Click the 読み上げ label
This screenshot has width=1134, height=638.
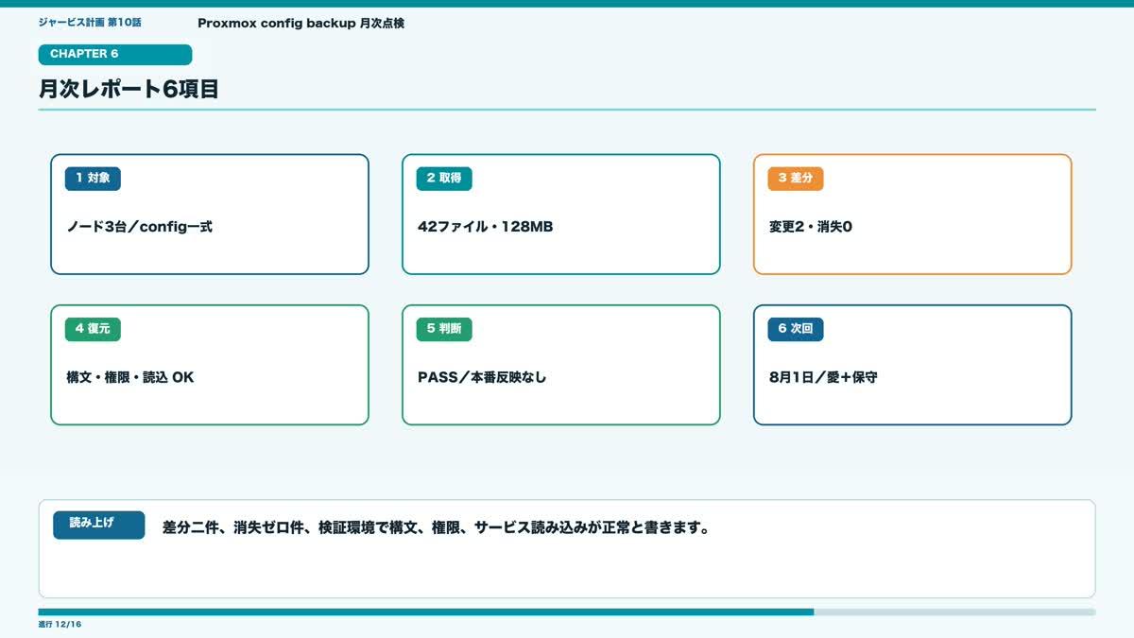point(98,525)
